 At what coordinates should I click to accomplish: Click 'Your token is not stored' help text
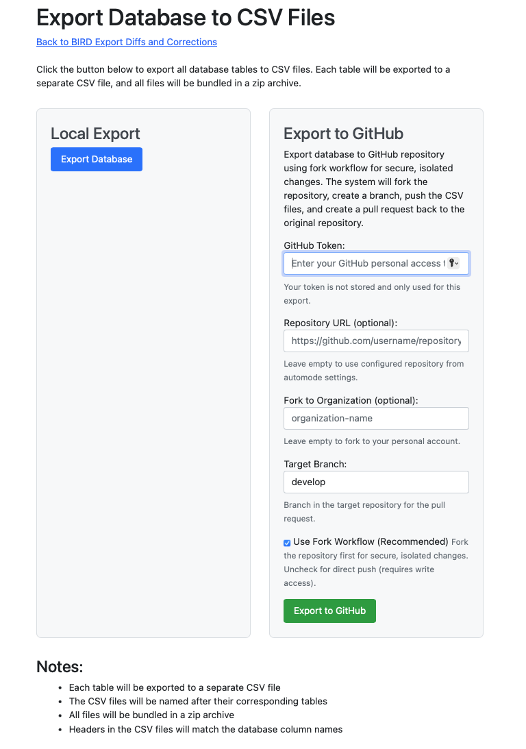pyautogui.click(x=372, y=294)
